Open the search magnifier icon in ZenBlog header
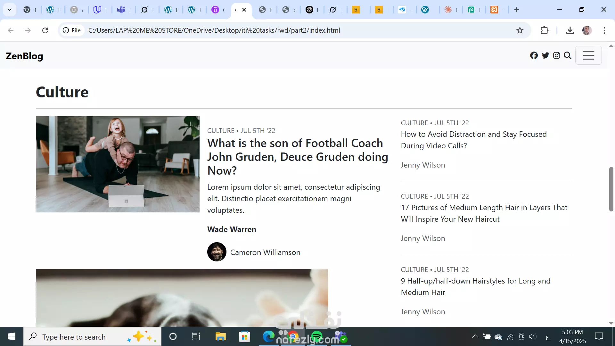Image resolution: width=615 pixels, height=346 pixels. tap(567, 55)
